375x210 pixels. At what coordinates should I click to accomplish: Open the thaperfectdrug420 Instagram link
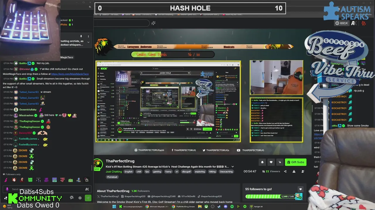click(133, 196)
